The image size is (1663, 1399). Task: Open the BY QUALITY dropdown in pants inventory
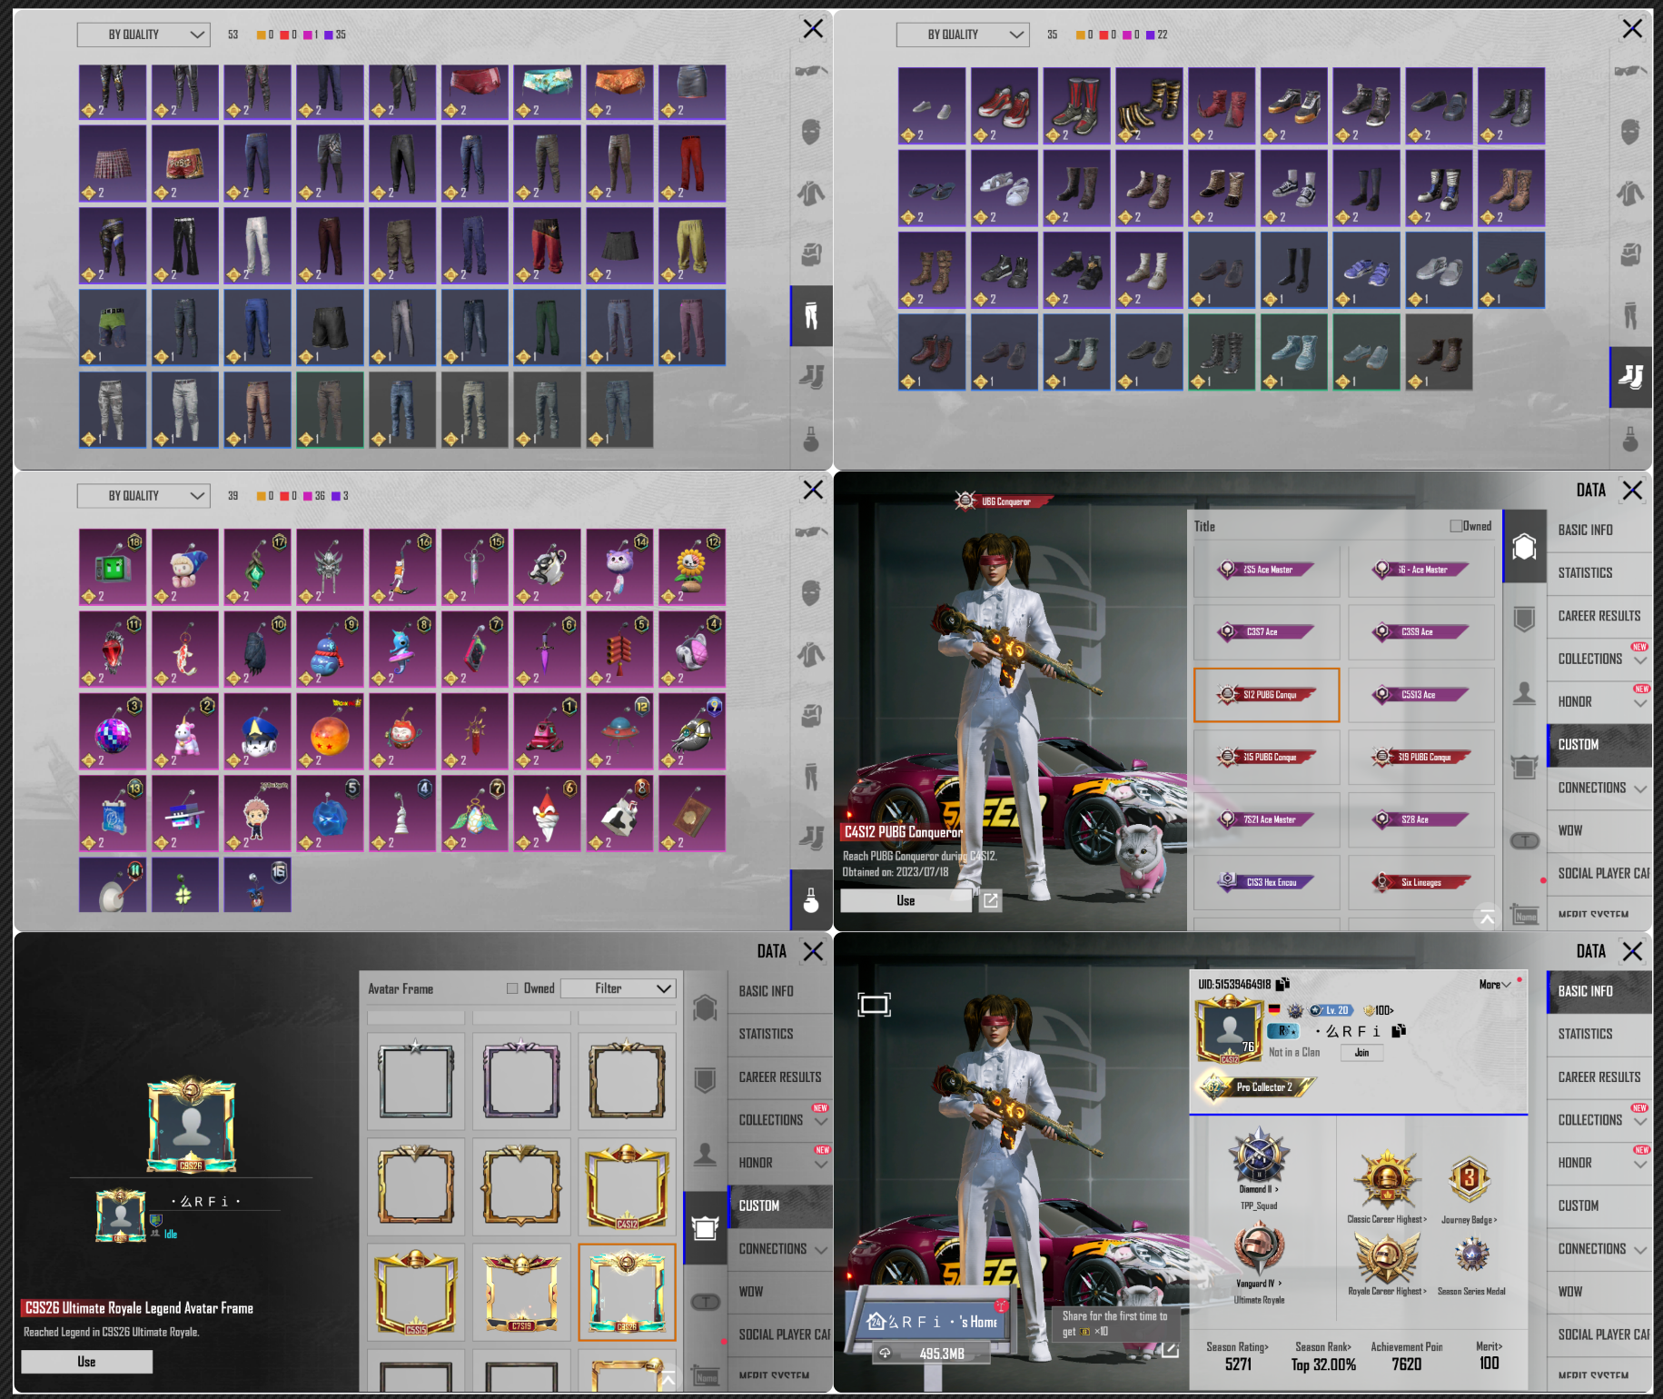[x=144, y=35]
